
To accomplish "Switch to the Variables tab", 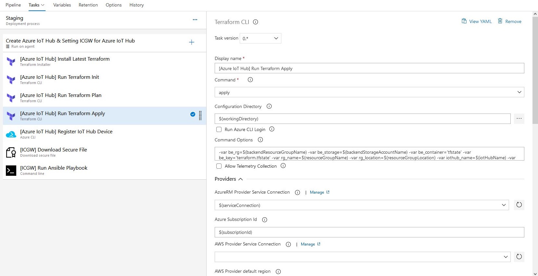I will tap(62, 5).
